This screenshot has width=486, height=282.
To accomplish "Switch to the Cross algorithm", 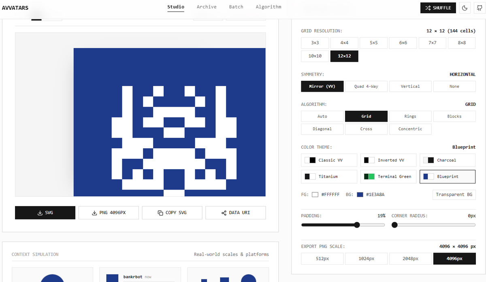I will pyautogui.click(x=367, y=129).
